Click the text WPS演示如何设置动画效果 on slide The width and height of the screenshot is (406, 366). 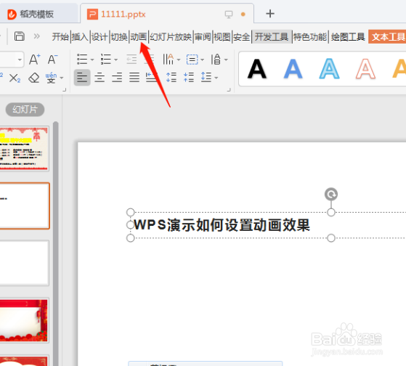[222, 225]
